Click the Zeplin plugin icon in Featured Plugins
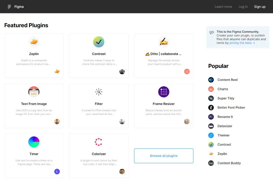 pos(34,42)
